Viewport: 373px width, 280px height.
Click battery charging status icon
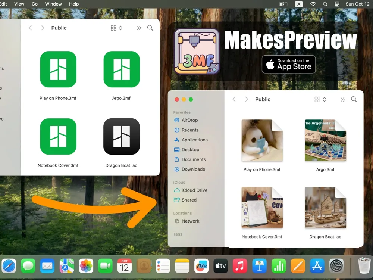(283, 4)
